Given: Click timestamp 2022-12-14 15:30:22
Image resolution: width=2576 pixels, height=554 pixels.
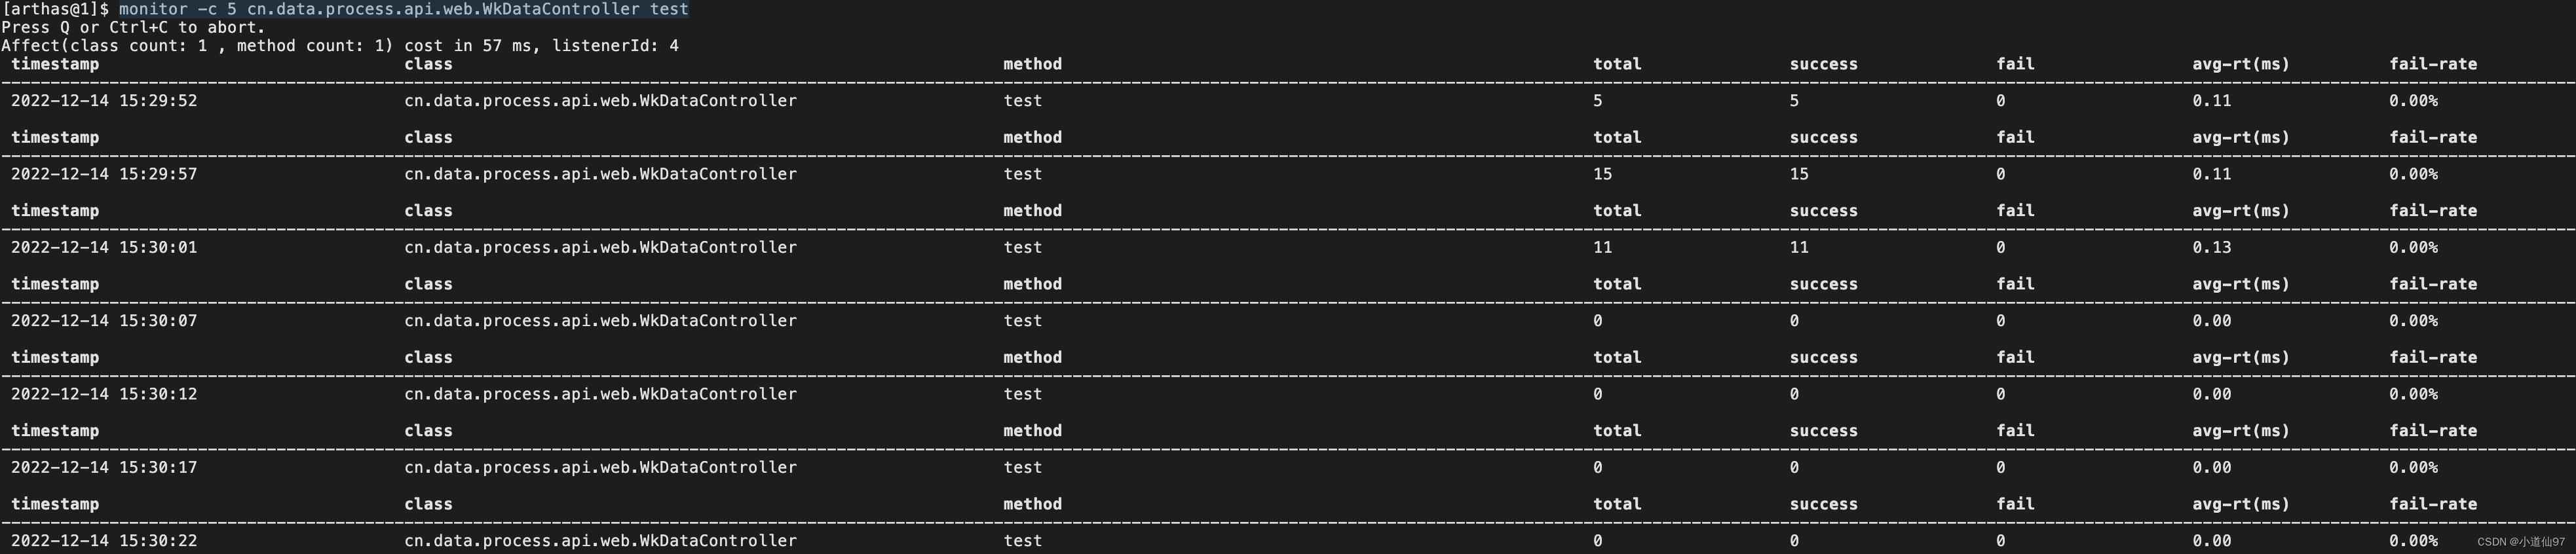Looking at the screenshot, I should click(104, 540).
